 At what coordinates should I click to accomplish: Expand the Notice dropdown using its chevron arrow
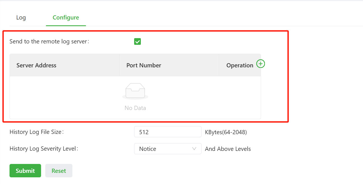click(x=194, y=149)
